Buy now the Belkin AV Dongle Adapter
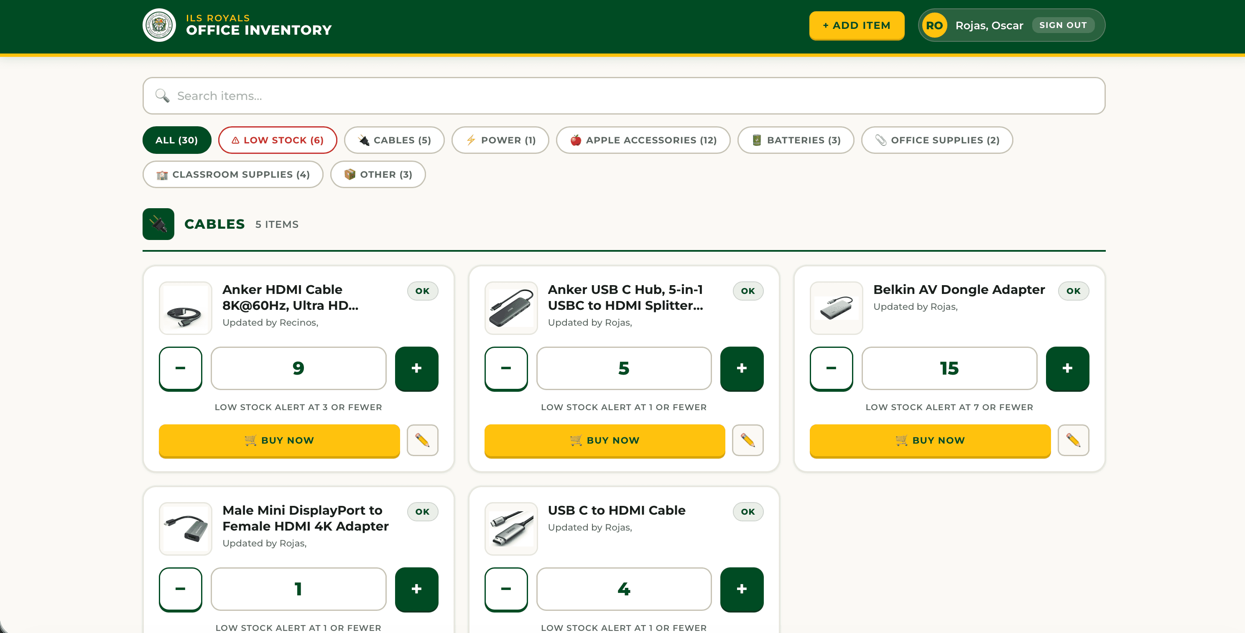 [930, 440]
